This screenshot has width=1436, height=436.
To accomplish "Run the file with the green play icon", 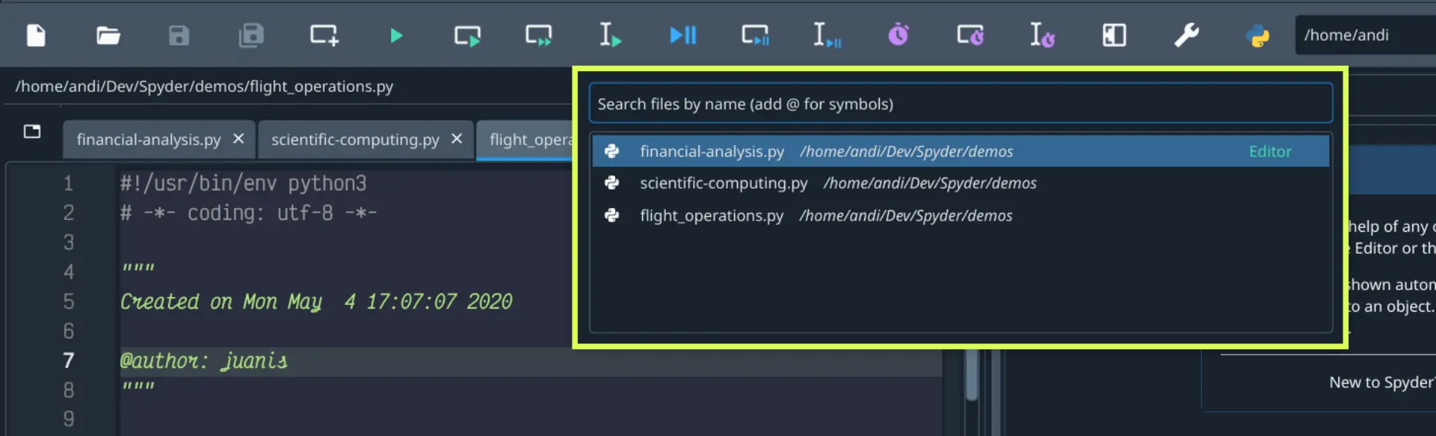I will (396, 35).
